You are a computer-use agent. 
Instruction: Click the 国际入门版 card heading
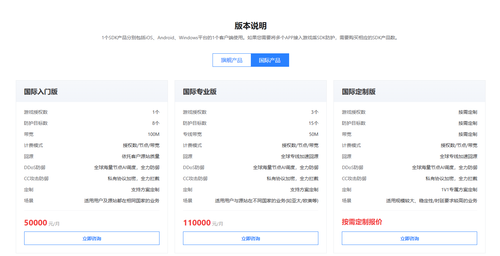coord(41,92)
